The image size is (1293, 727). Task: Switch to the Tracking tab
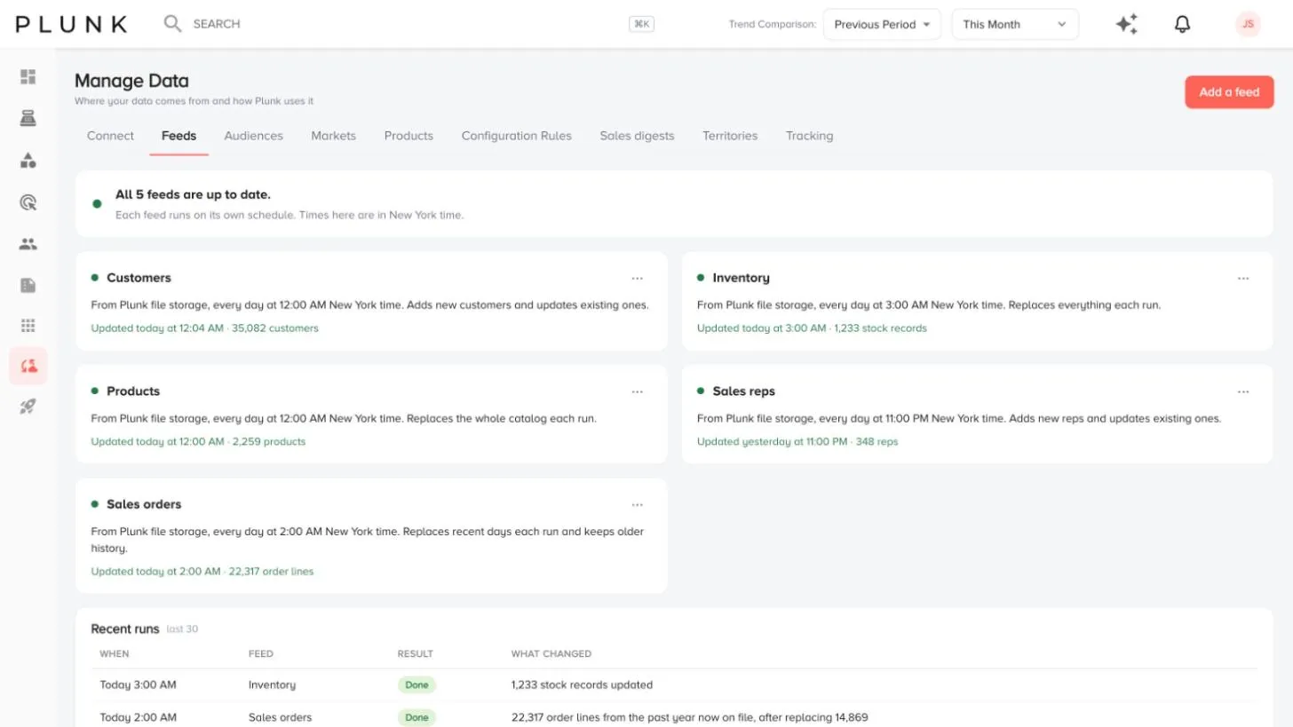[809, 136]
